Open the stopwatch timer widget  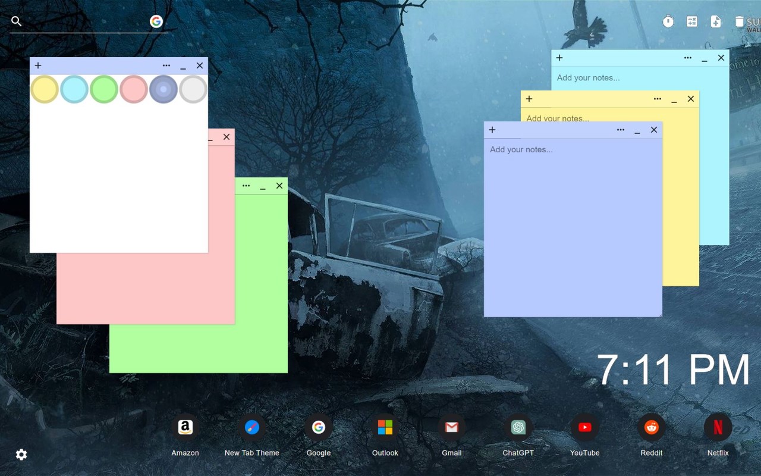668,22
